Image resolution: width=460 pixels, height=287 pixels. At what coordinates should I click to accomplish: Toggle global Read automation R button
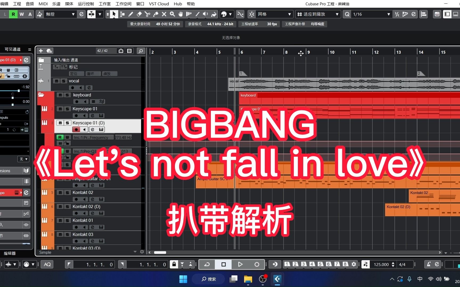pyautogui.click(x=13, y=14)
